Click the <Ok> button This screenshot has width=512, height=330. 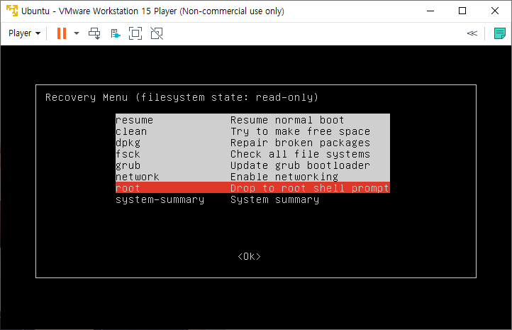[x=249, y=256]
